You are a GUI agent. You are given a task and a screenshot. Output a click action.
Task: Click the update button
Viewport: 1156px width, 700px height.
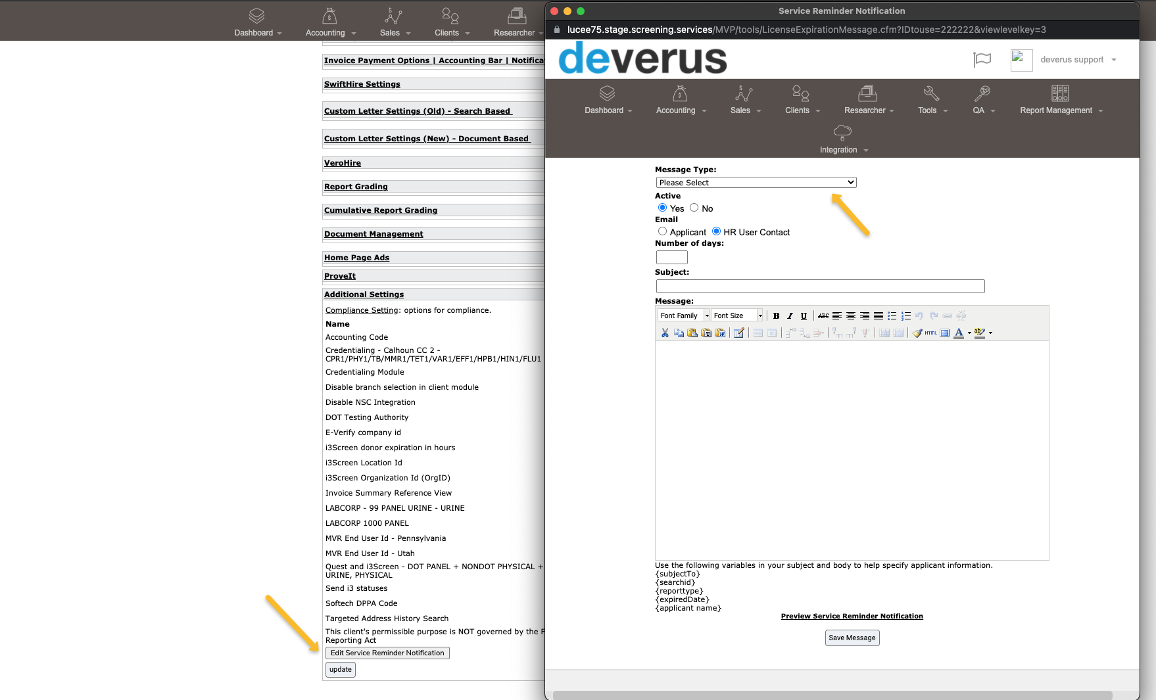click(341, 669)
